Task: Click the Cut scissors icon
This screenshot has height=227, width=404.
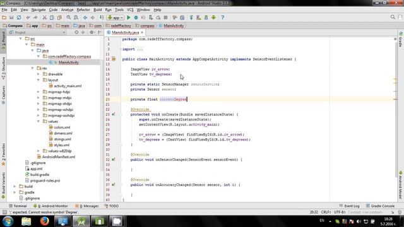Action: pos(45,18)
